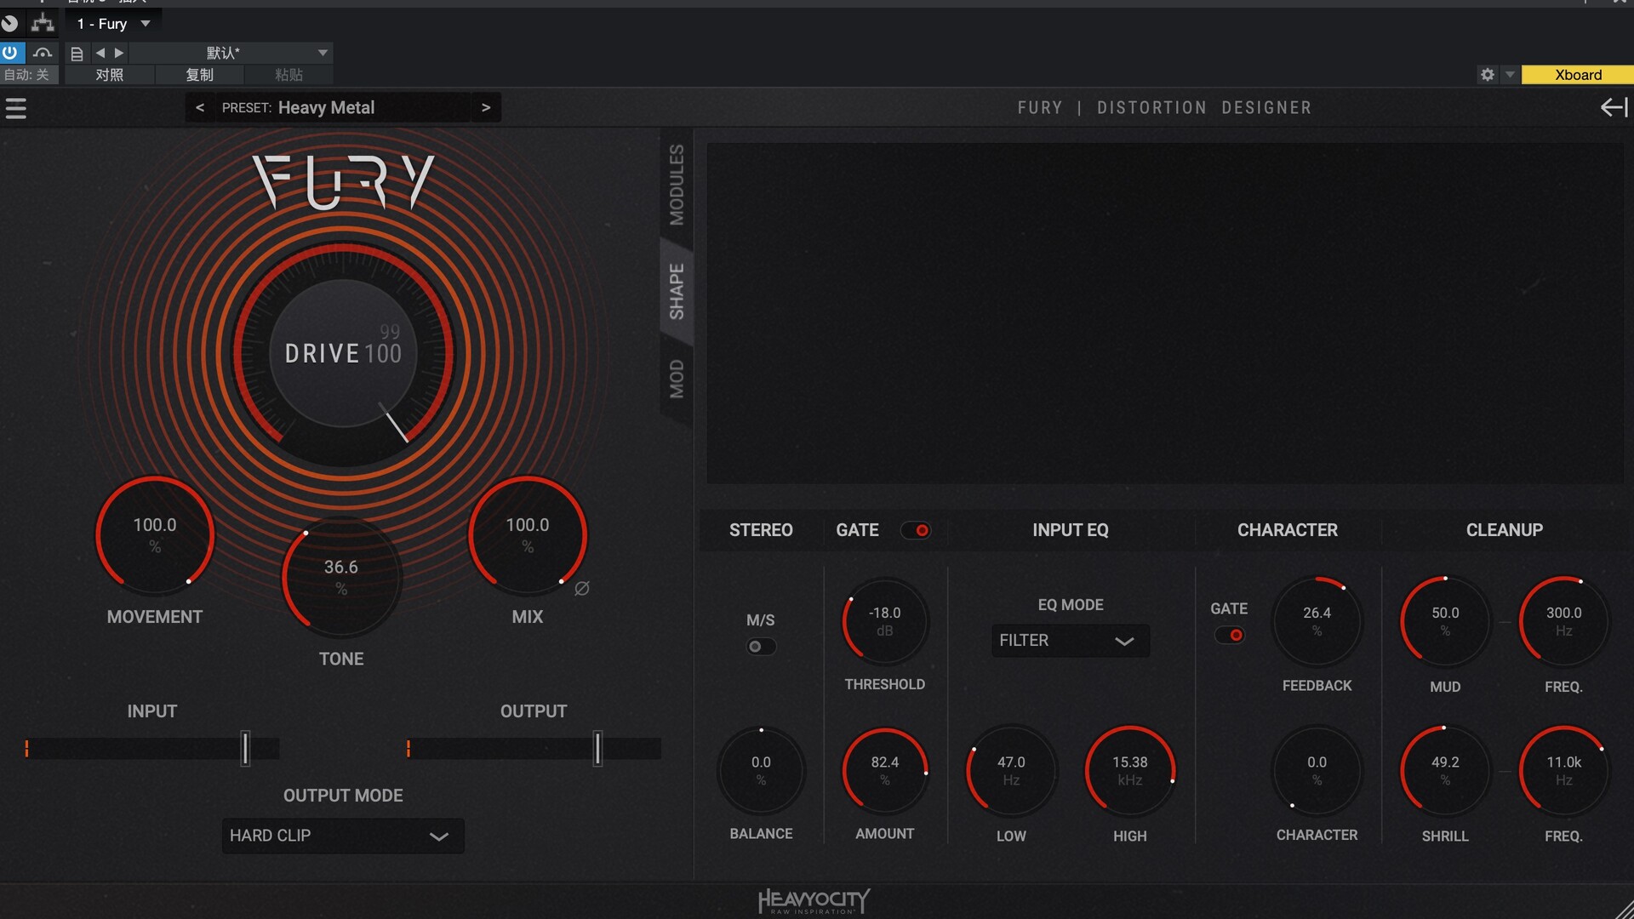Click the Cleanup section header
The image size is (1634, 919).
(x=1504, y=530)
